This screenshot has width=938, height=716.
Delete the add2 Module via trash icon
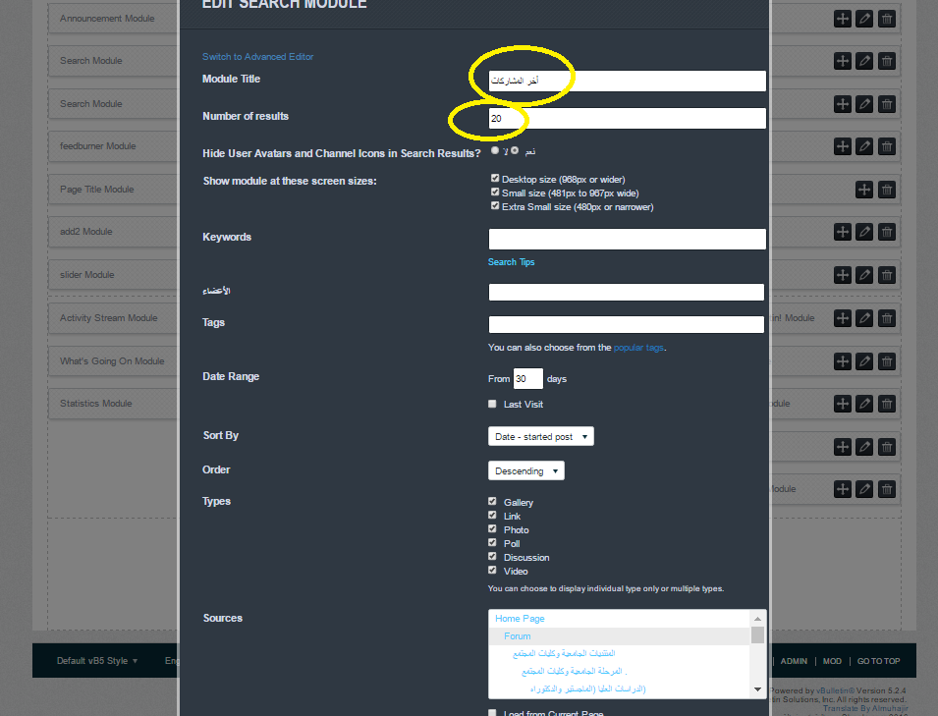pyautogui.click(x=887, y=232)
